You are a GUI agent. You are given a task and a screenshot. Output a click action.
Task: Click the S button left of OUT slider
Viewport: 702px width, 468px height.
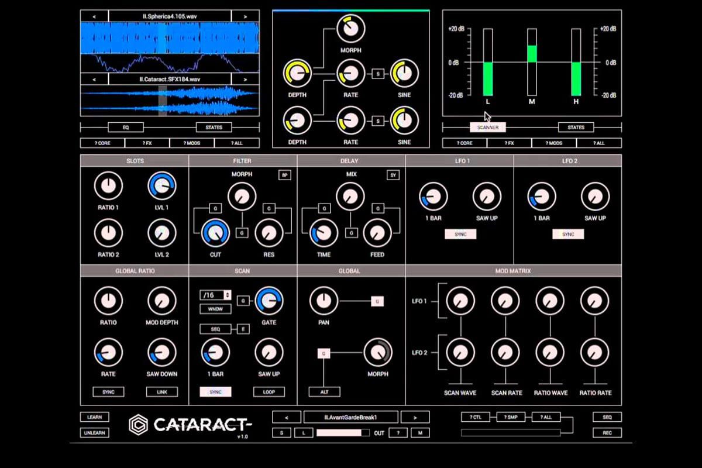281,433
